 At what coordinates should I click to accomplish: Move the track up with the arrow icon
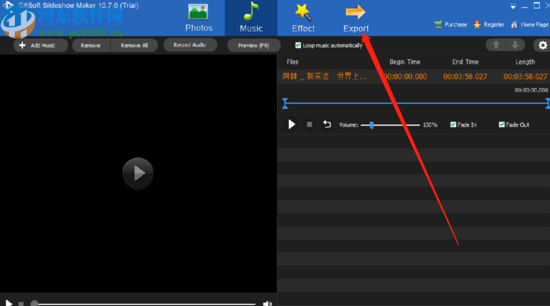click(x=495, y=45)
